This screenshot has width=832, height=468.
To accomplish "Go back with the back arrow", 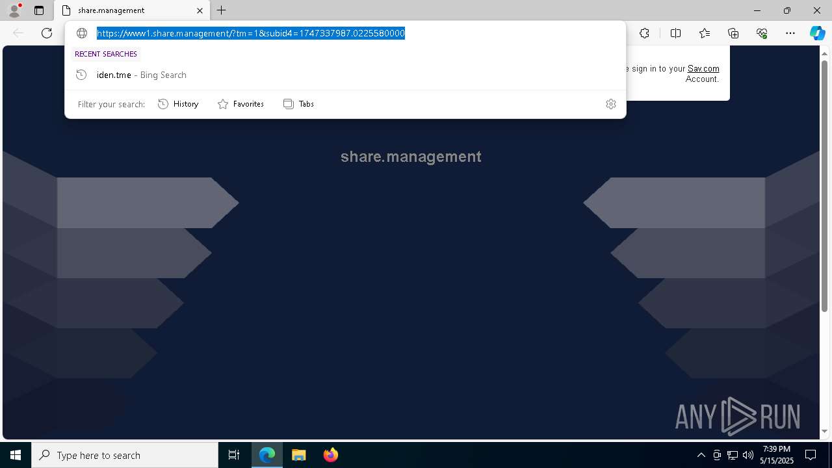I will pyautogui.click(x=18, y=33).
